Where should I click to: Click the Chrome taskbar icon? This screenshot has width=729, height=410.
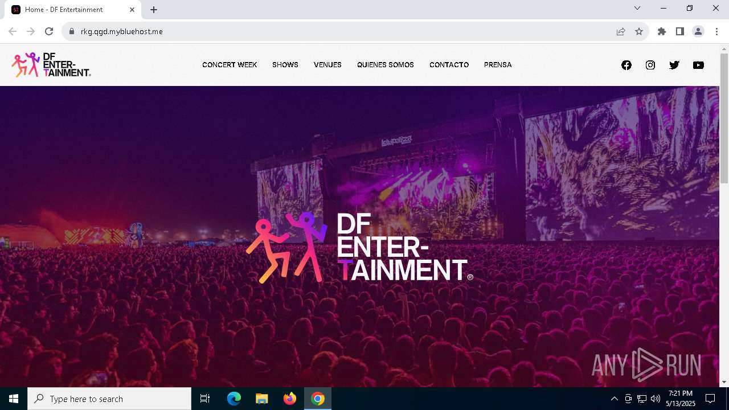318,399
